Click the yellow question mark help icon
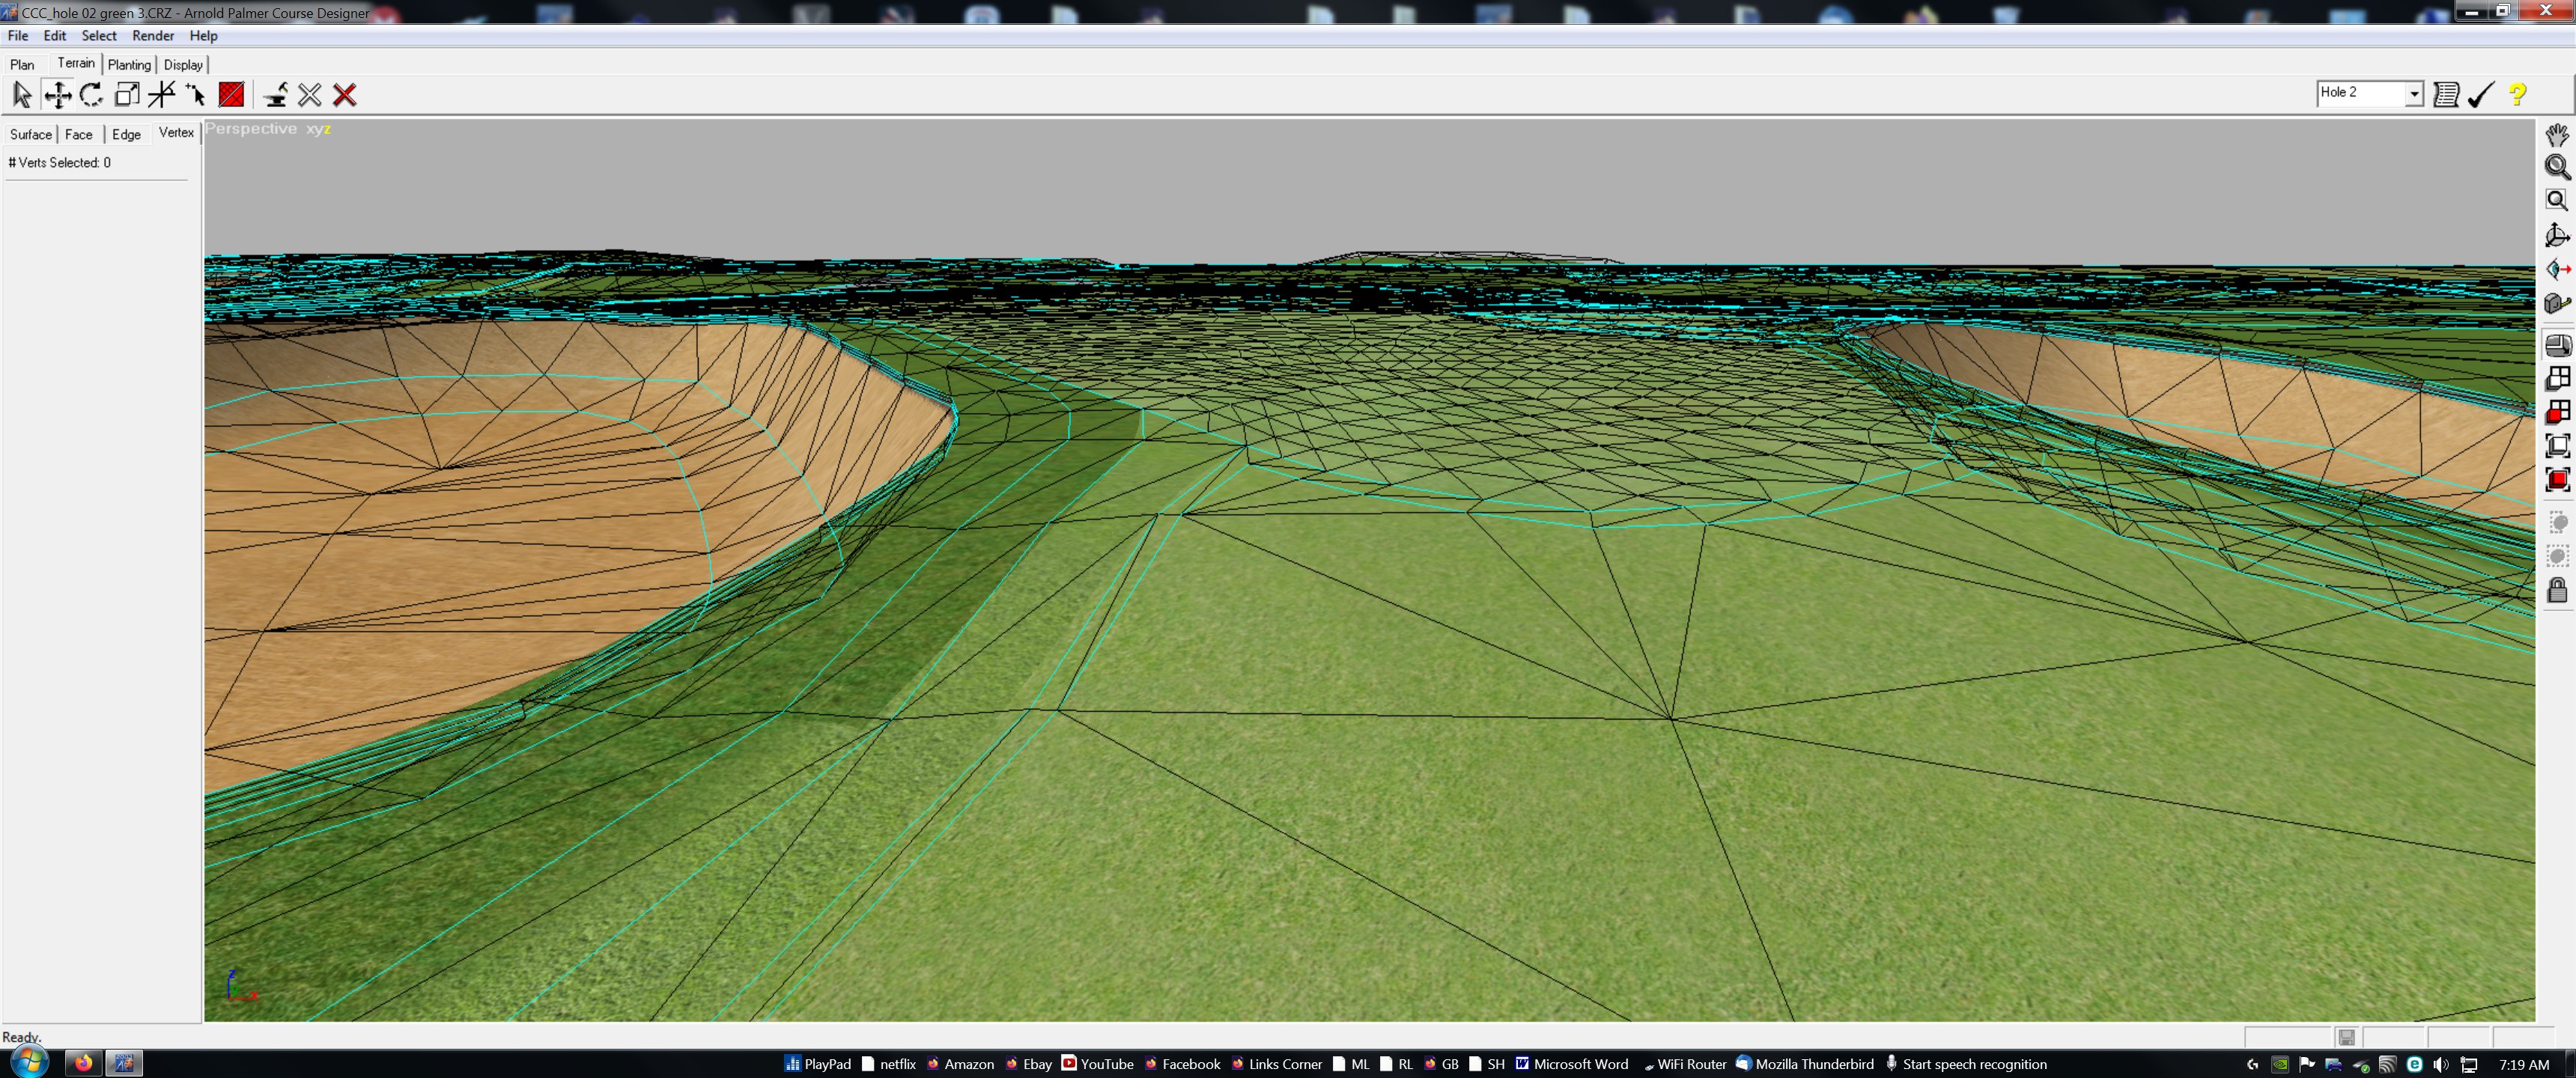This screenshot has width=2576, height=1078. (2517, 94)
